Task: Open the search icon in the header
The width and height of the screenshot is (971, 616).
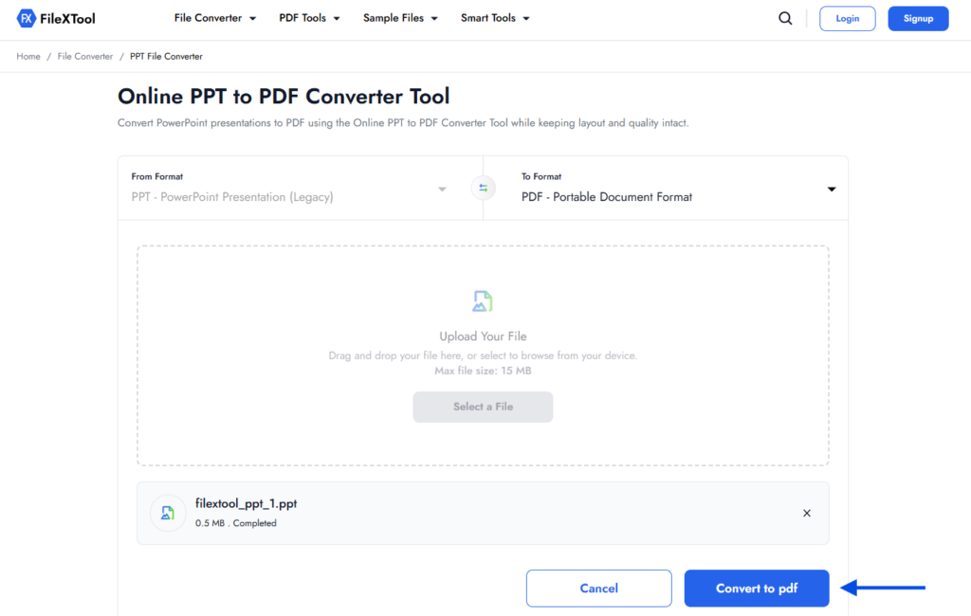Action: click(x=785, y=17)
